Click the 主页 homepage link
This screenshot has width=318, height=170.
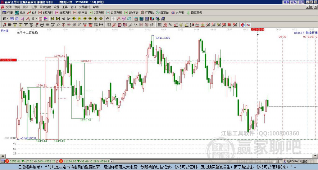[x=301, y=2]
